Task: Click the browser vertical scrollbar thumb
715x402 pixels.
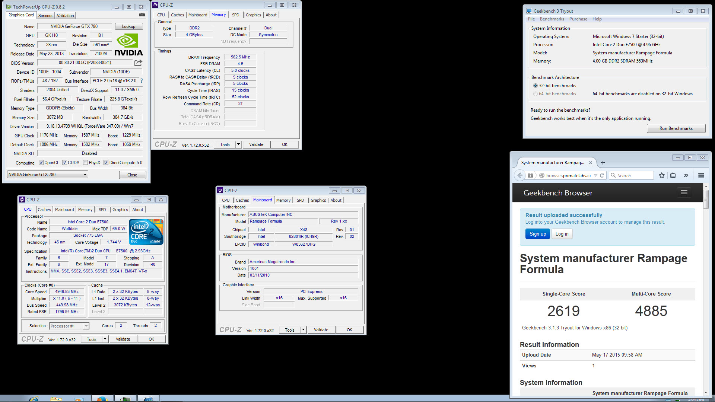Action: point(706,200)
